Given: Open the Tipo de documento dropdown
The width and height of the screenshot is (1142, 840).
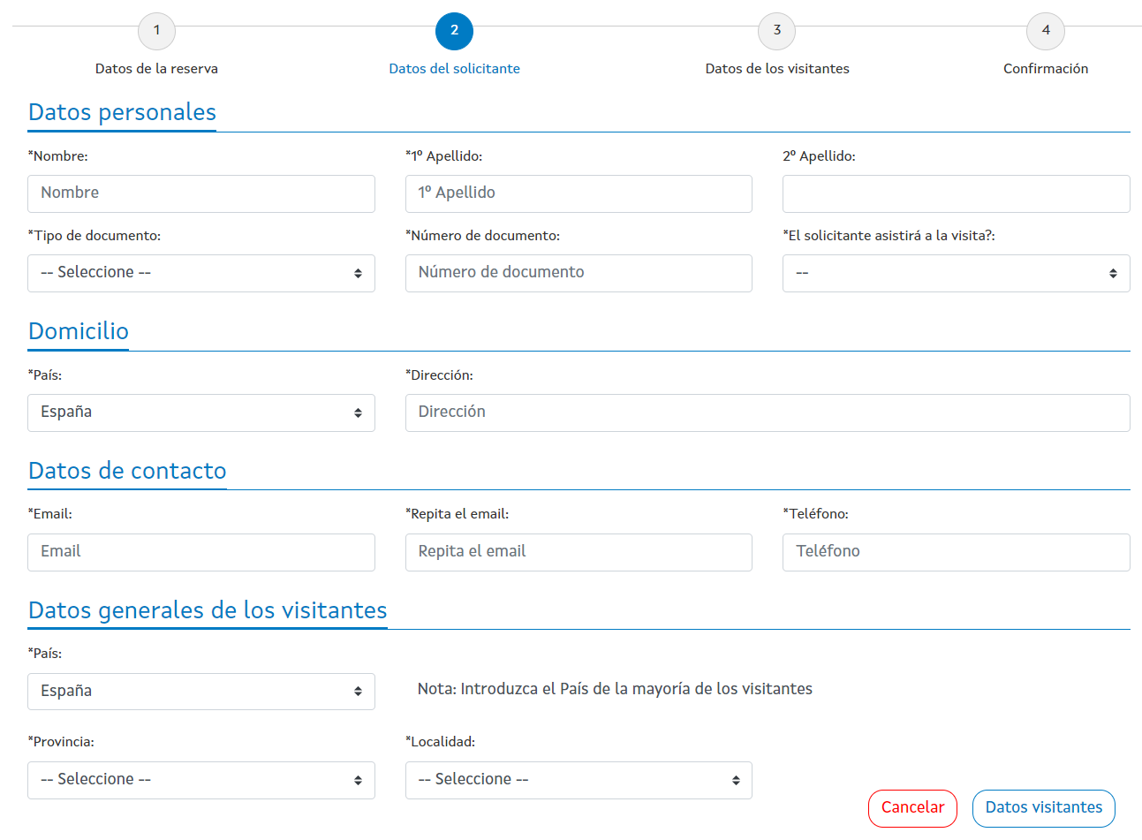Looking at the screenshot, I should click(x=201, y=273).
